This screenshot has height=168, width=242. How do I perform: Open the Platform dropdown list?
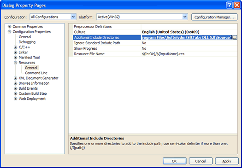click(185, 17)
